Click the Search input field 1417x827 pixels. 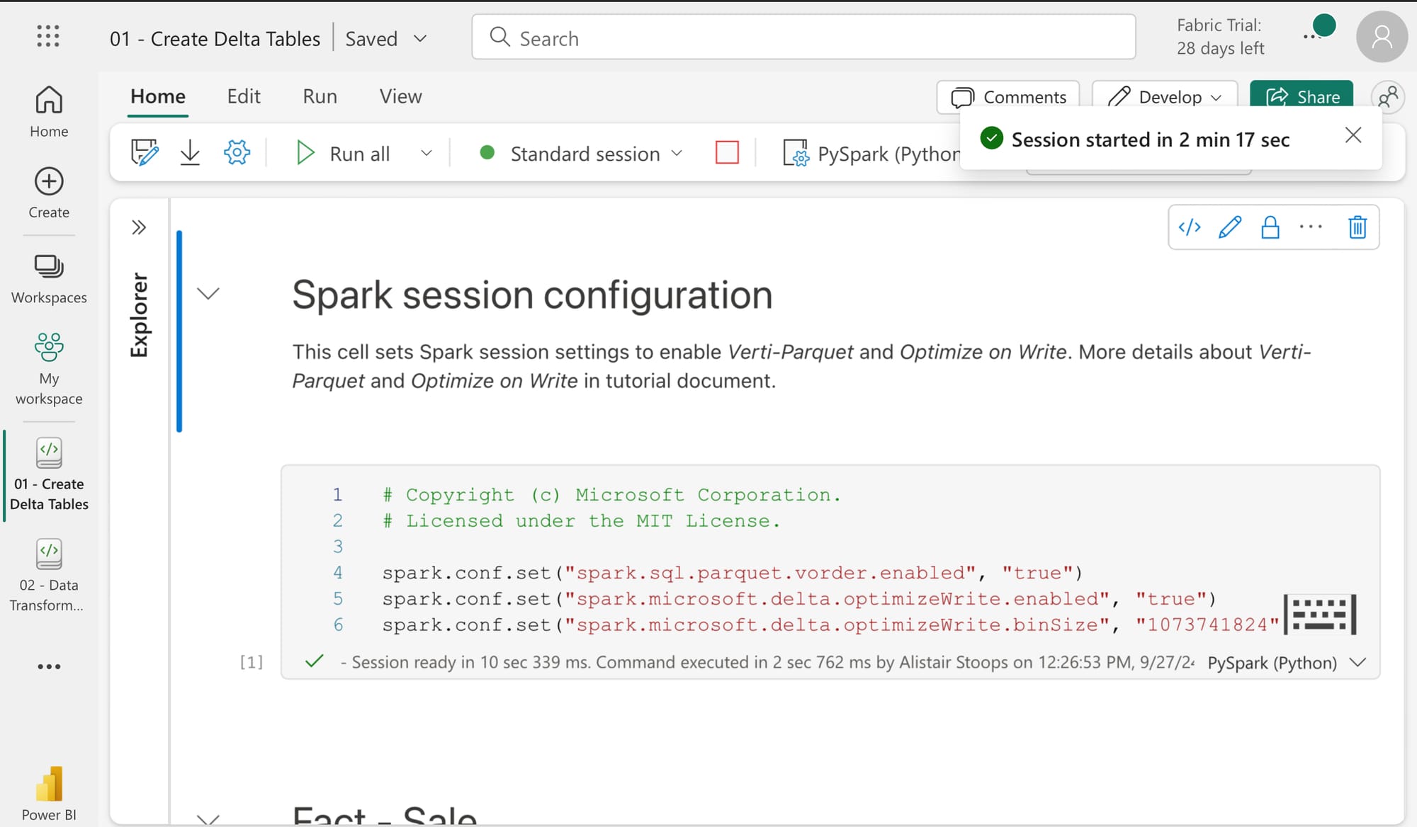coord(803,36)
